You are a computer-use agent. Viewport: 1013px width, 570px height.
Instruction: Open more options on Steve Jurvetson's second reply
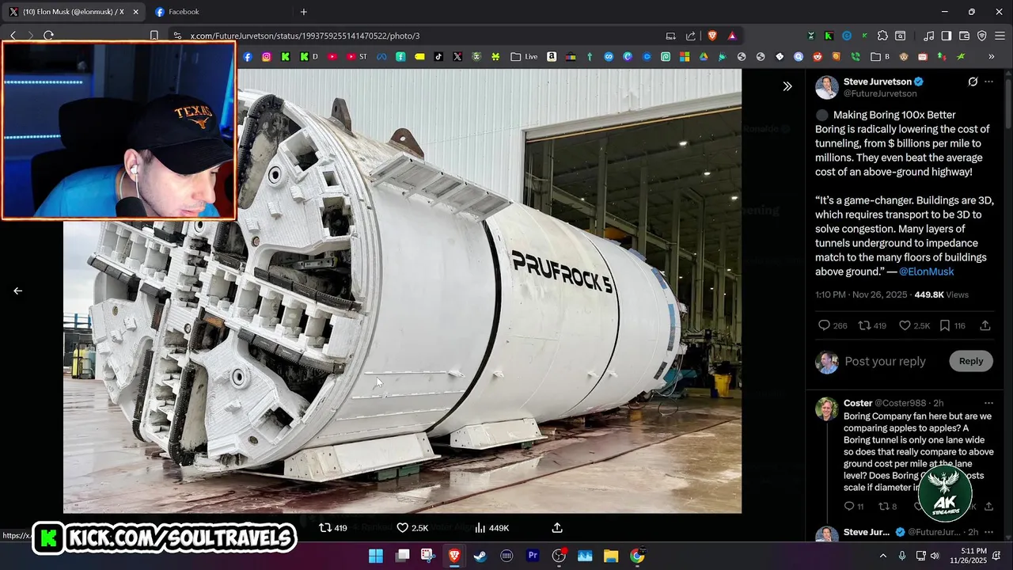coord(988,532)
